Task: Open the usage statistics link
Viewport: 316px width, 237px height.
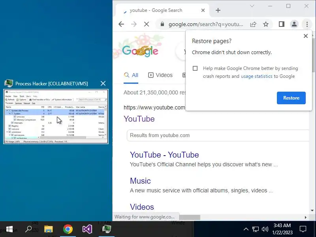Action: click(256, 76)
